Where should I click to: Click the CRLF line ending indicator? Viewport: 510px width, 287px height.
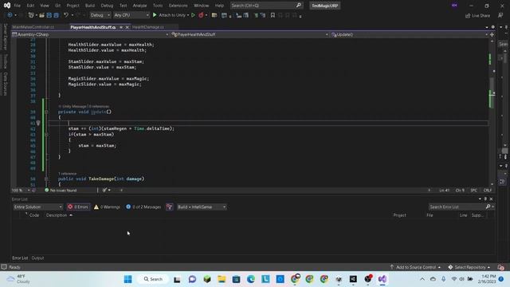(487, 190)
